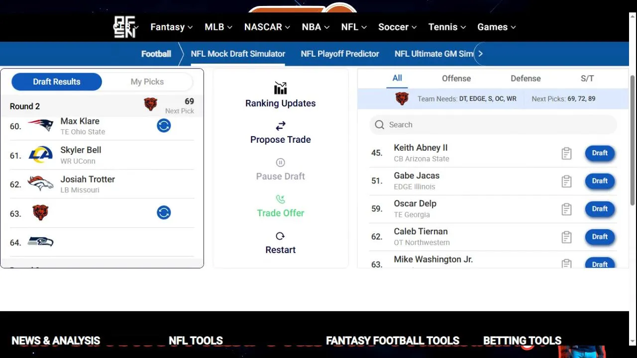Go to the Football section link

click(x=156, y=54)
